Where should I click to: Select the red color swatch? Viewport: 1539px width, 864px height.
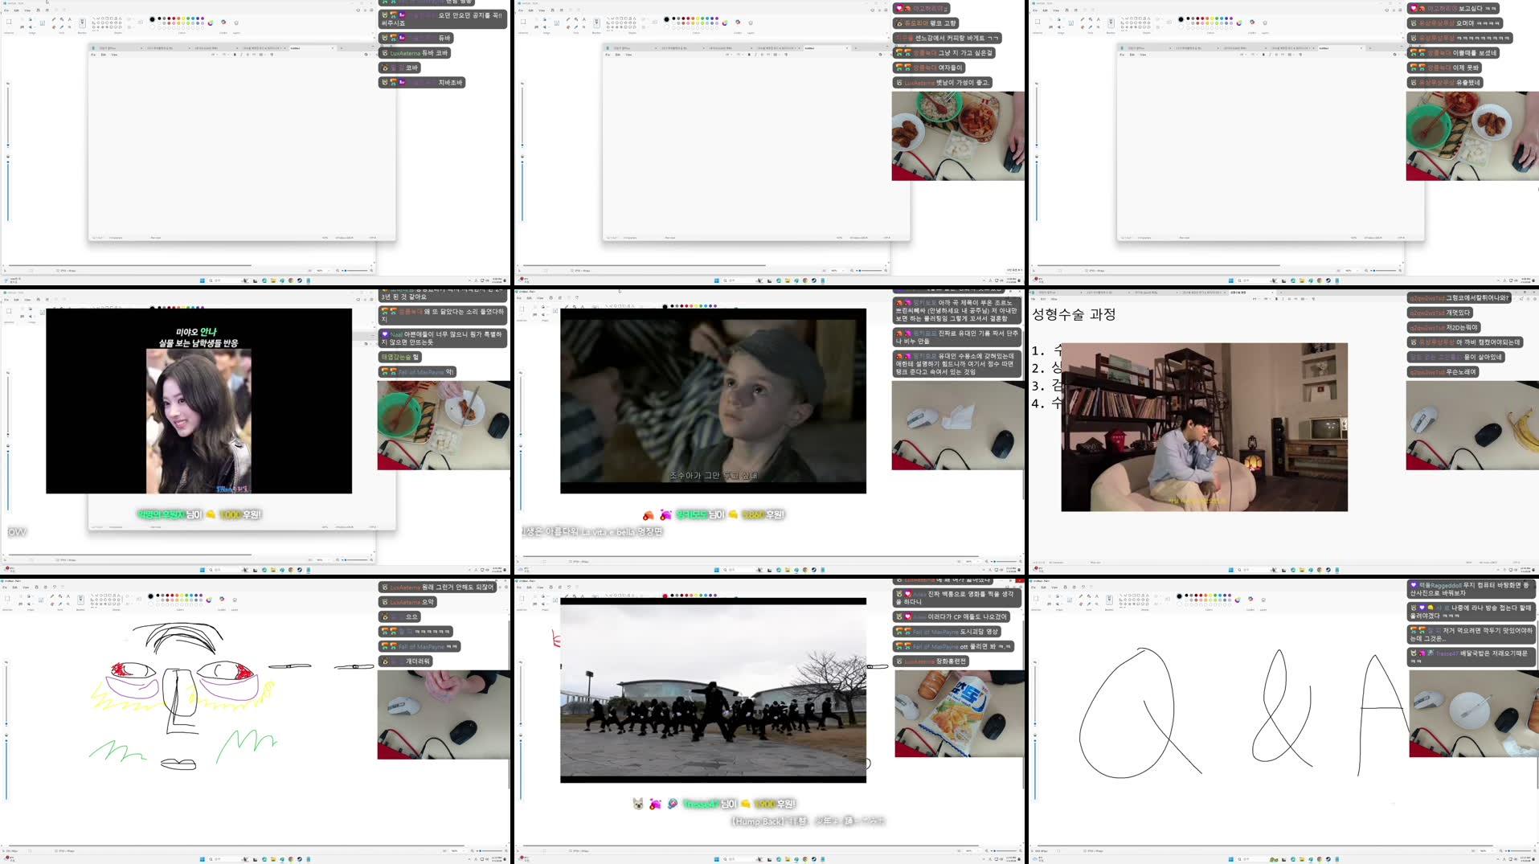point(174,18)
